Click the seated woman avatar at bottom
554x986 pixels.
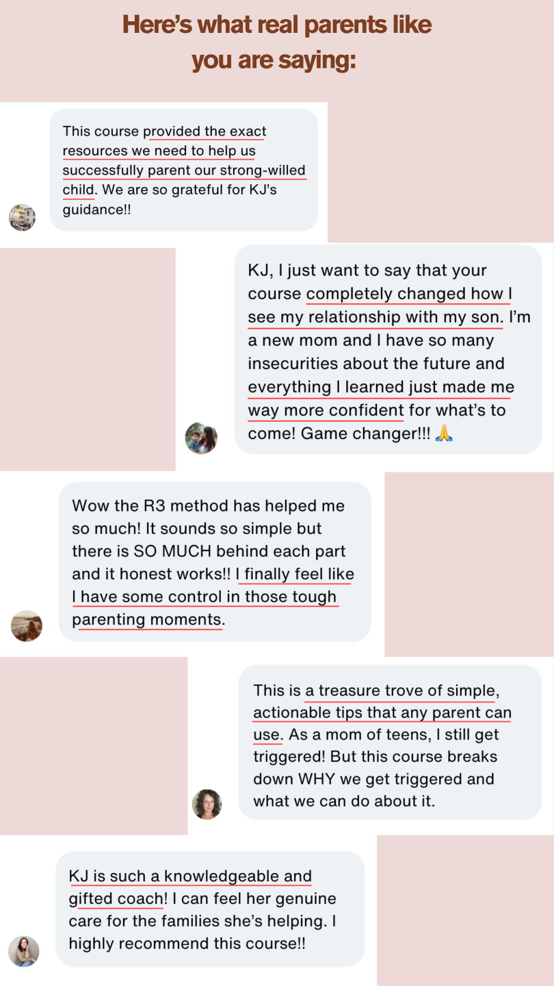(x=23, y=951)
